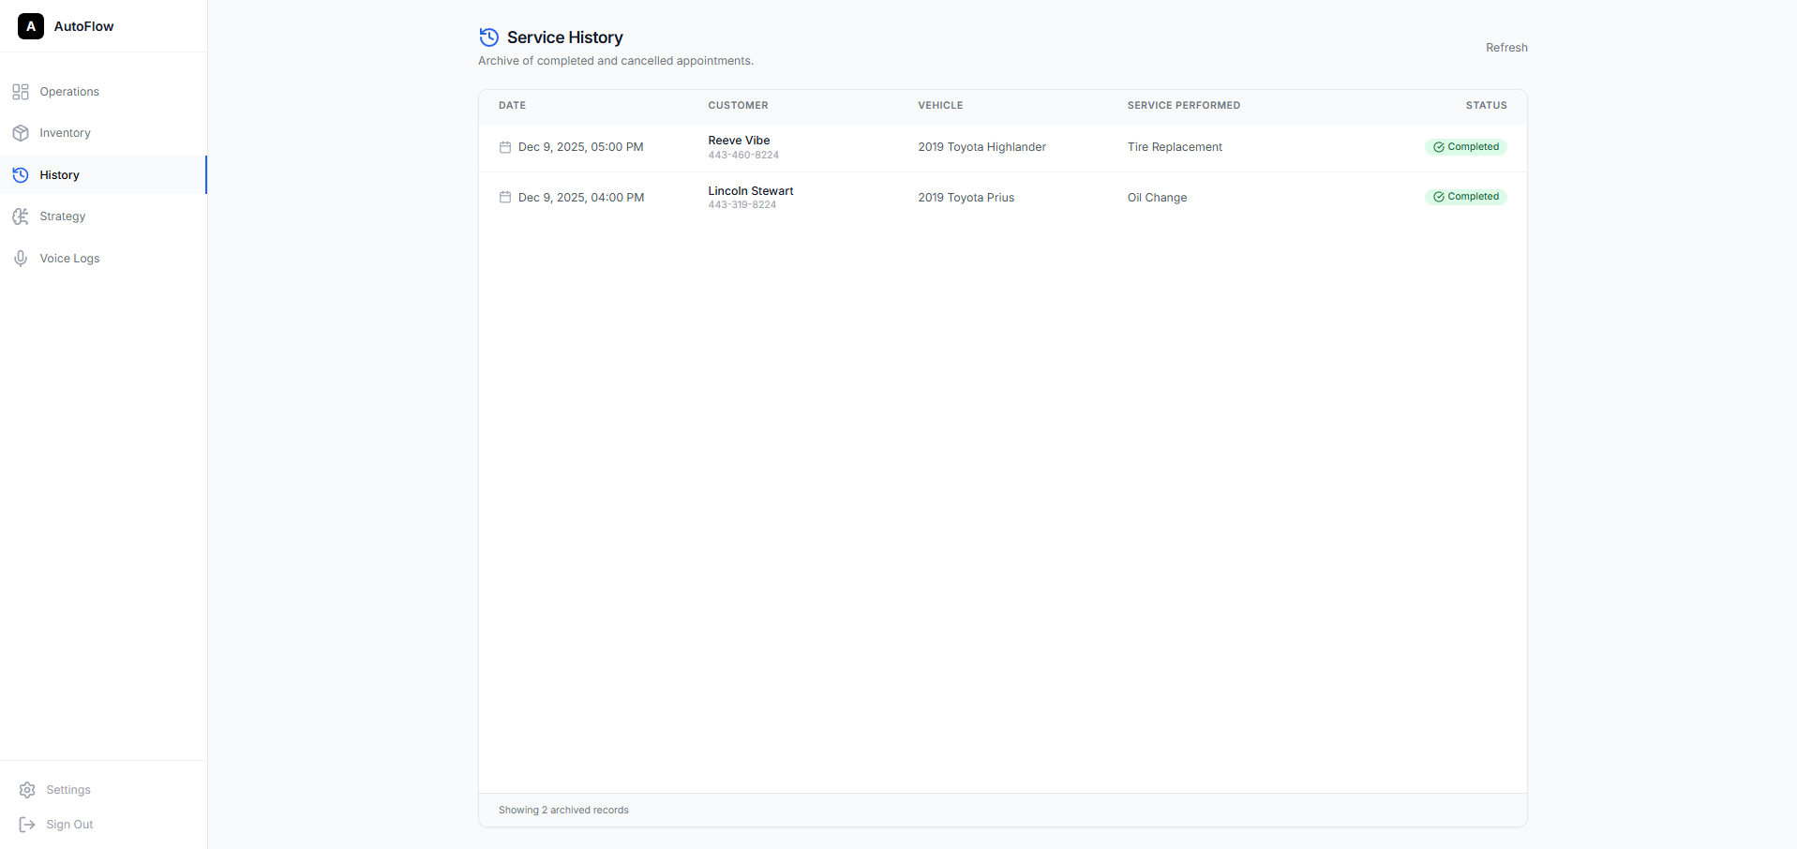The image size is (1797, 849).
Task: Click the Inventory box icon
Action: [21, 133]
